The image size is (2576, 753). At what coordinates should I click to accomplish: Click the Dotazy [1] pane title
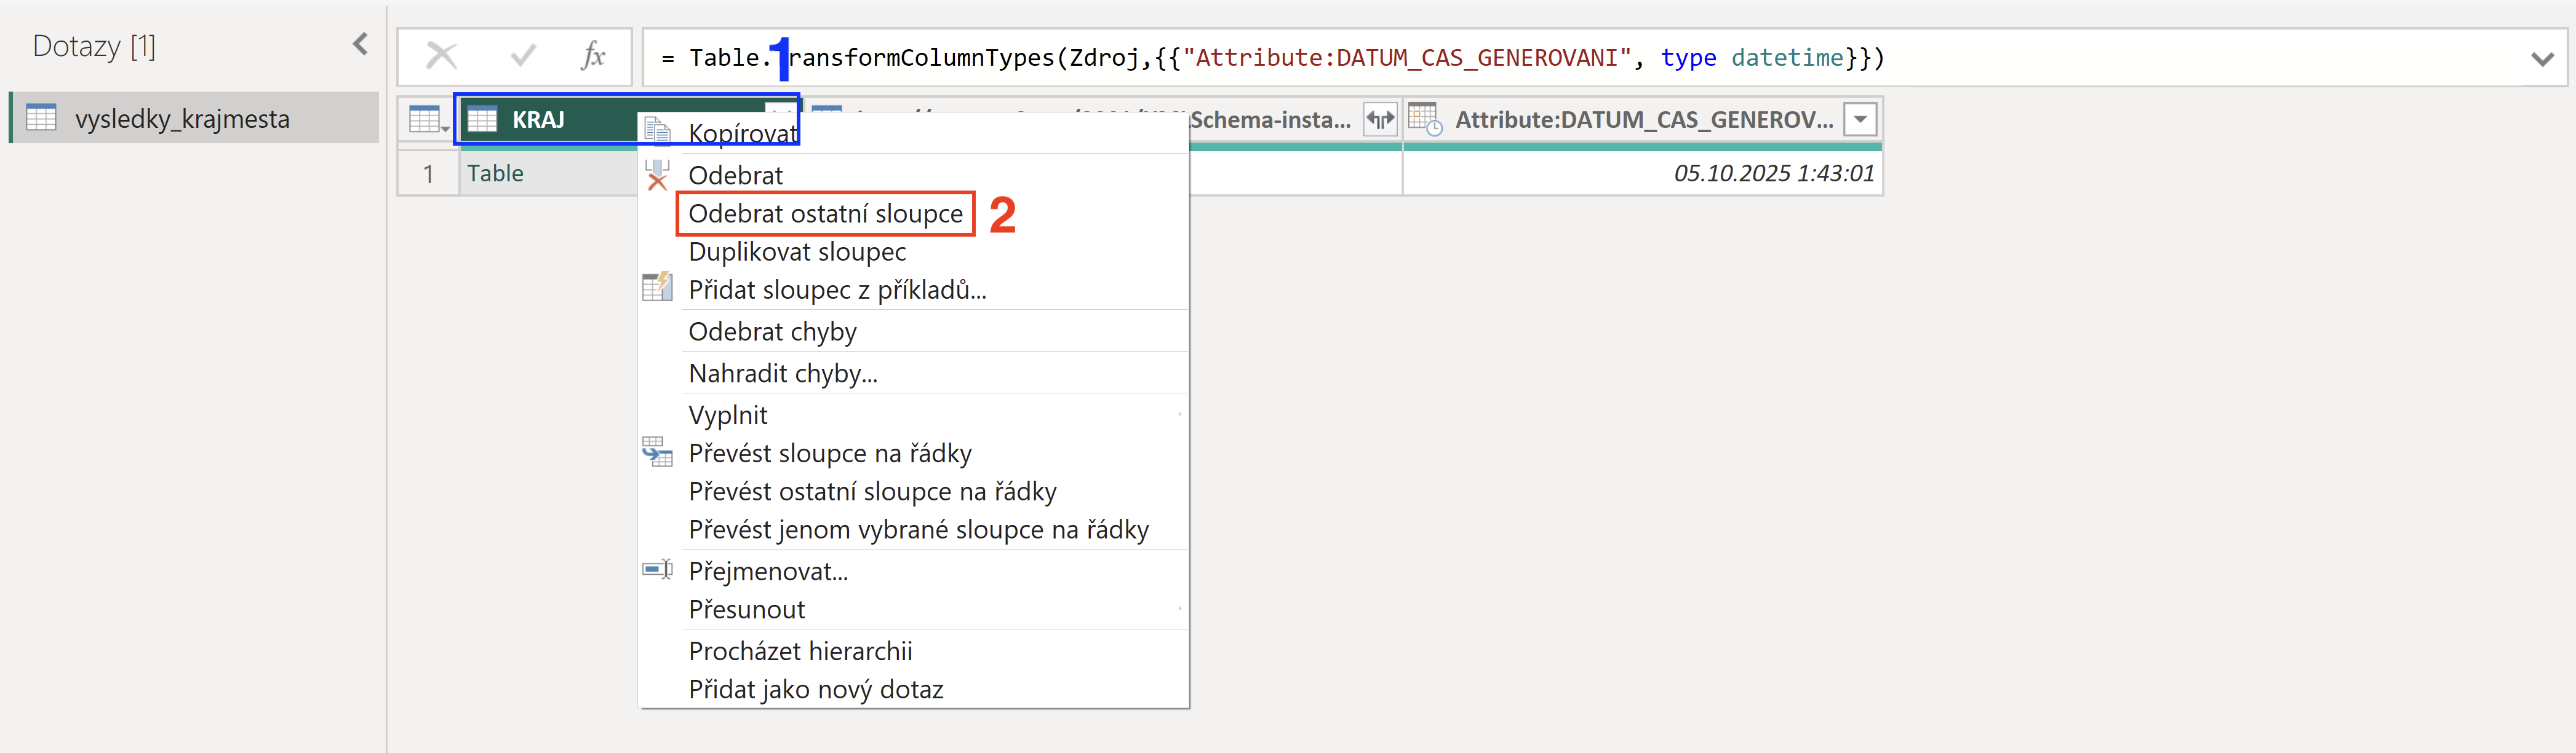[94, 46]
